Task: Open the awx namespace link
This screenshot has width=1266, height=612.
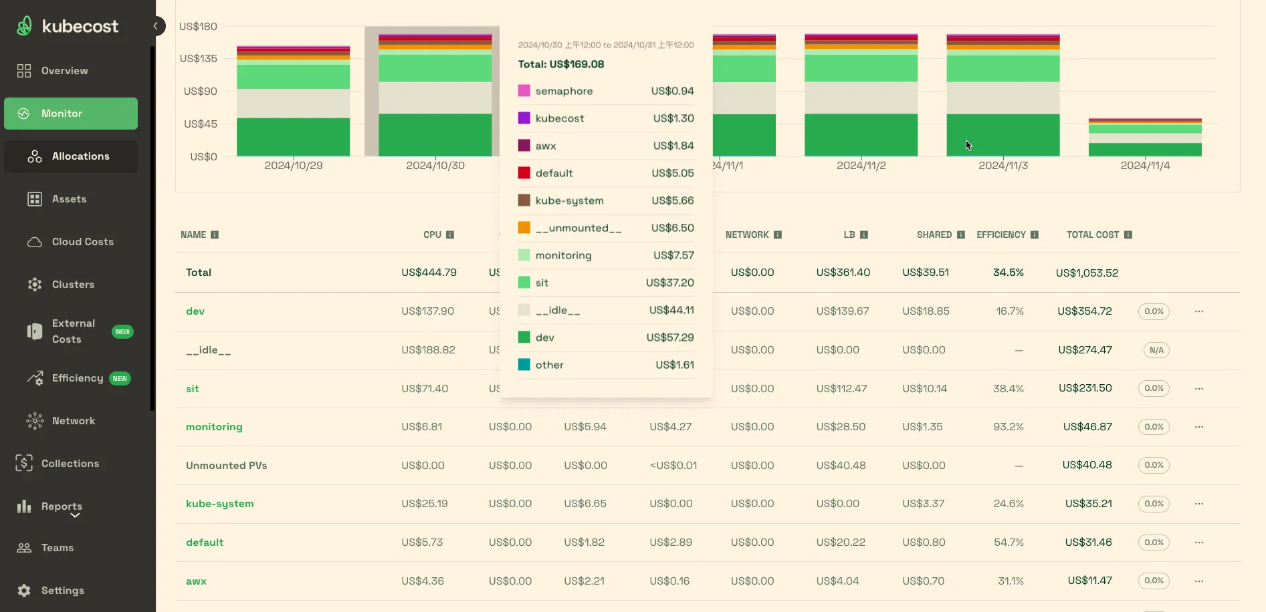Action: [196, 581]
